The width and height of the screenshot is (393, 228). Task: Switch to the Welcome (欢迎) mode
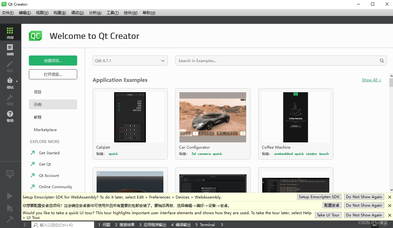coord(10,33)
